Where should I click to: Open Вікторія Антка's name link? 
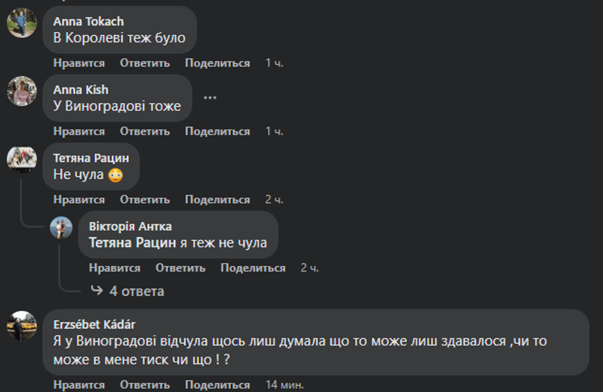(x=130, y=227)
